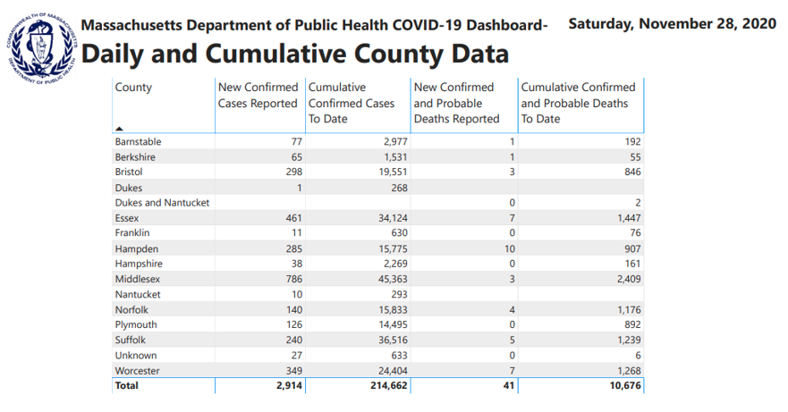Click total cumulative deaths value 10,676

(626, 386)
